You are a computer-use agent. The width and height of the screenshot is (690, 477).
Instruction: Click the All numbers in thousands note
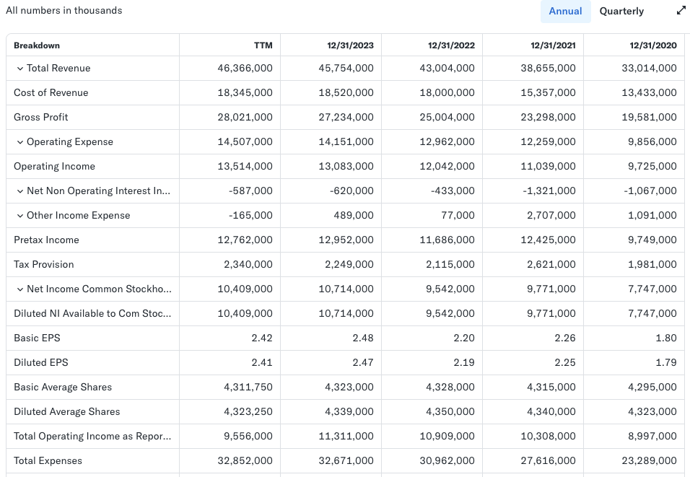point(64,11)
